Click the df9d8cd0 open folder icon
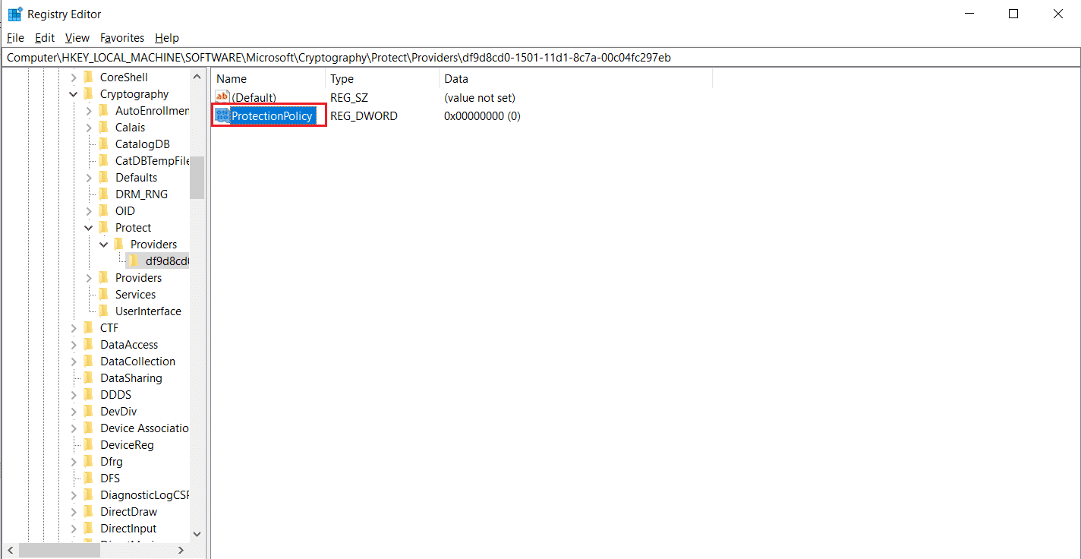Image resolution: width=1081 pixels, height=559 pixels. (x=134, y=261)
